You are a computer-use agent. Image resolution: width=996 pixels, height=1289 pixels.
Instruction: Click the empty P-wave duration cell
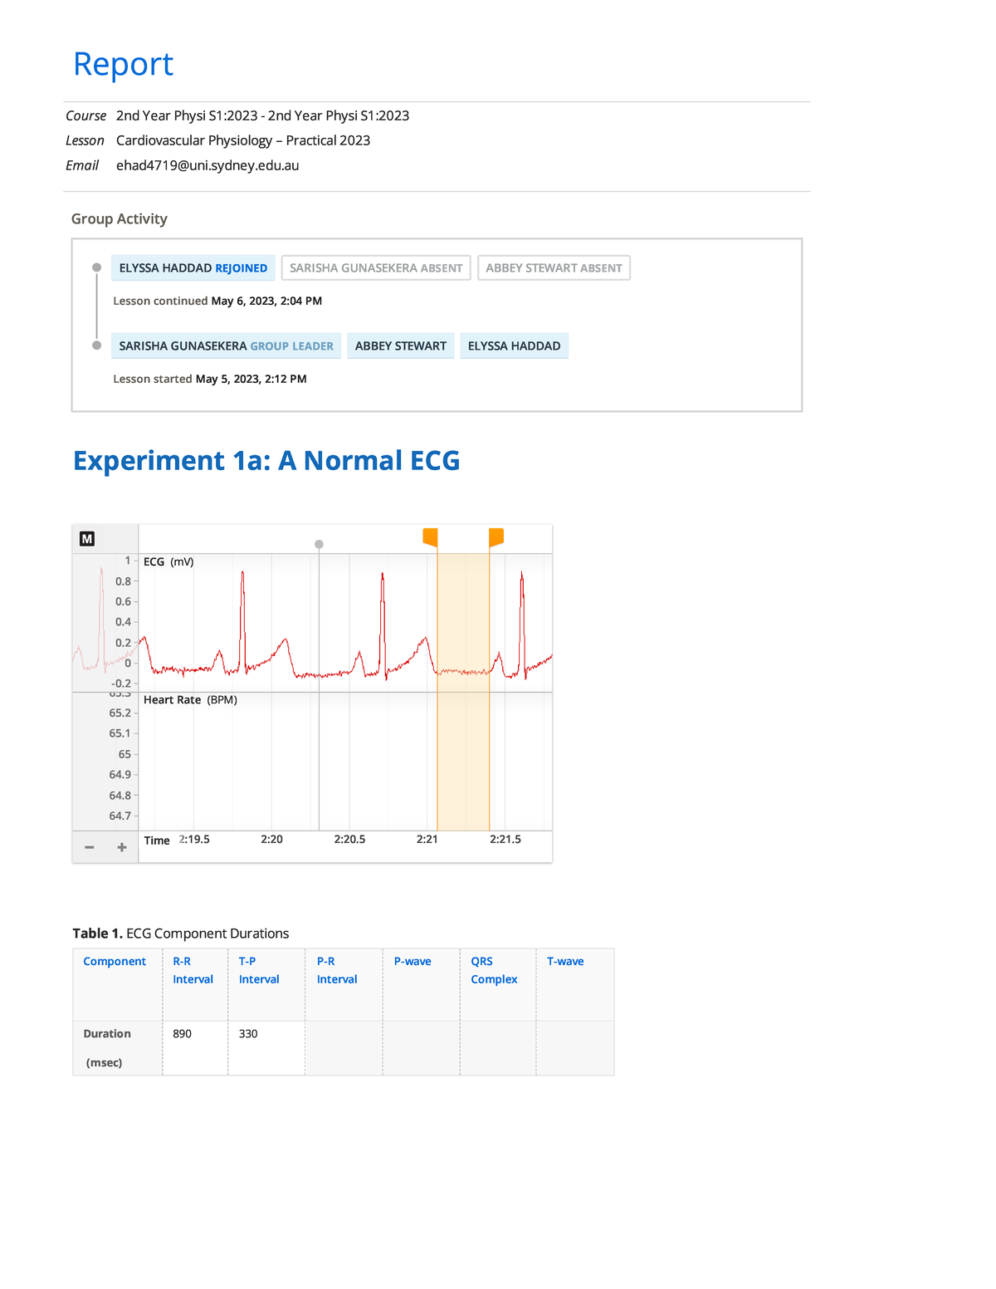pyautogui.click(x=421, y=1048)
